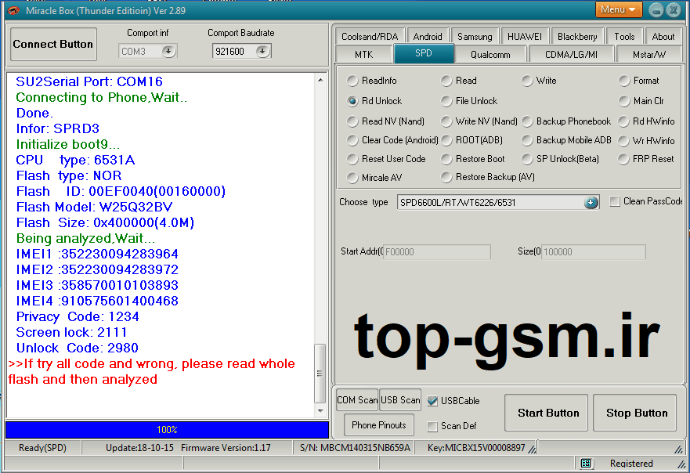Image resolution: width=690 pixels, height=473 pixels.
Task: Click the Start Addr input field
Action: [x=436, y=252]
